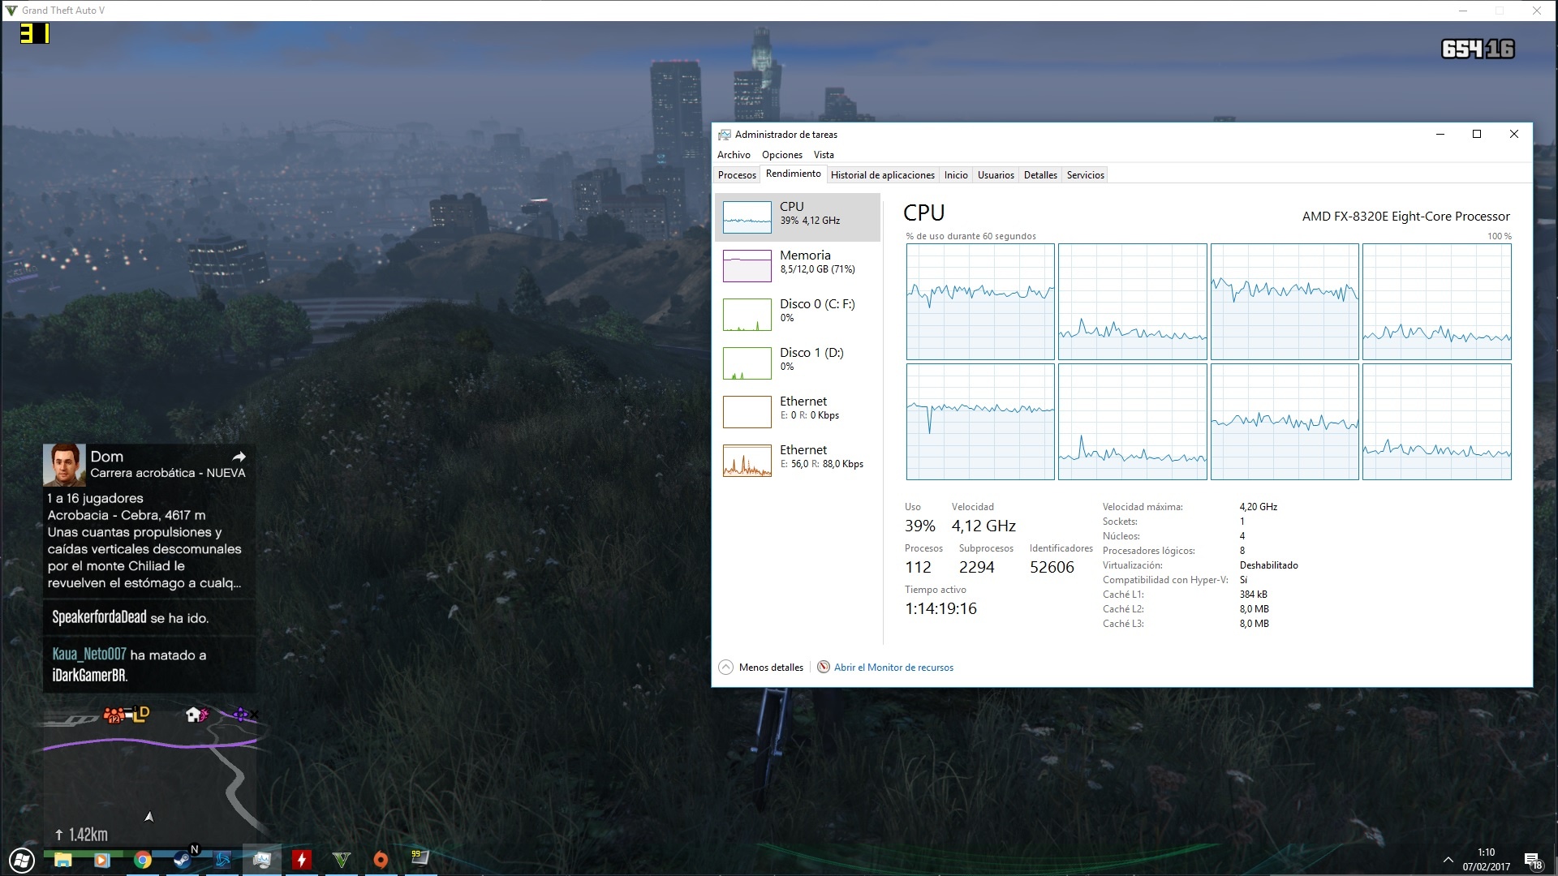
Task: Click Dom's avatar in the GTA notification
Action: click(64, 465)
